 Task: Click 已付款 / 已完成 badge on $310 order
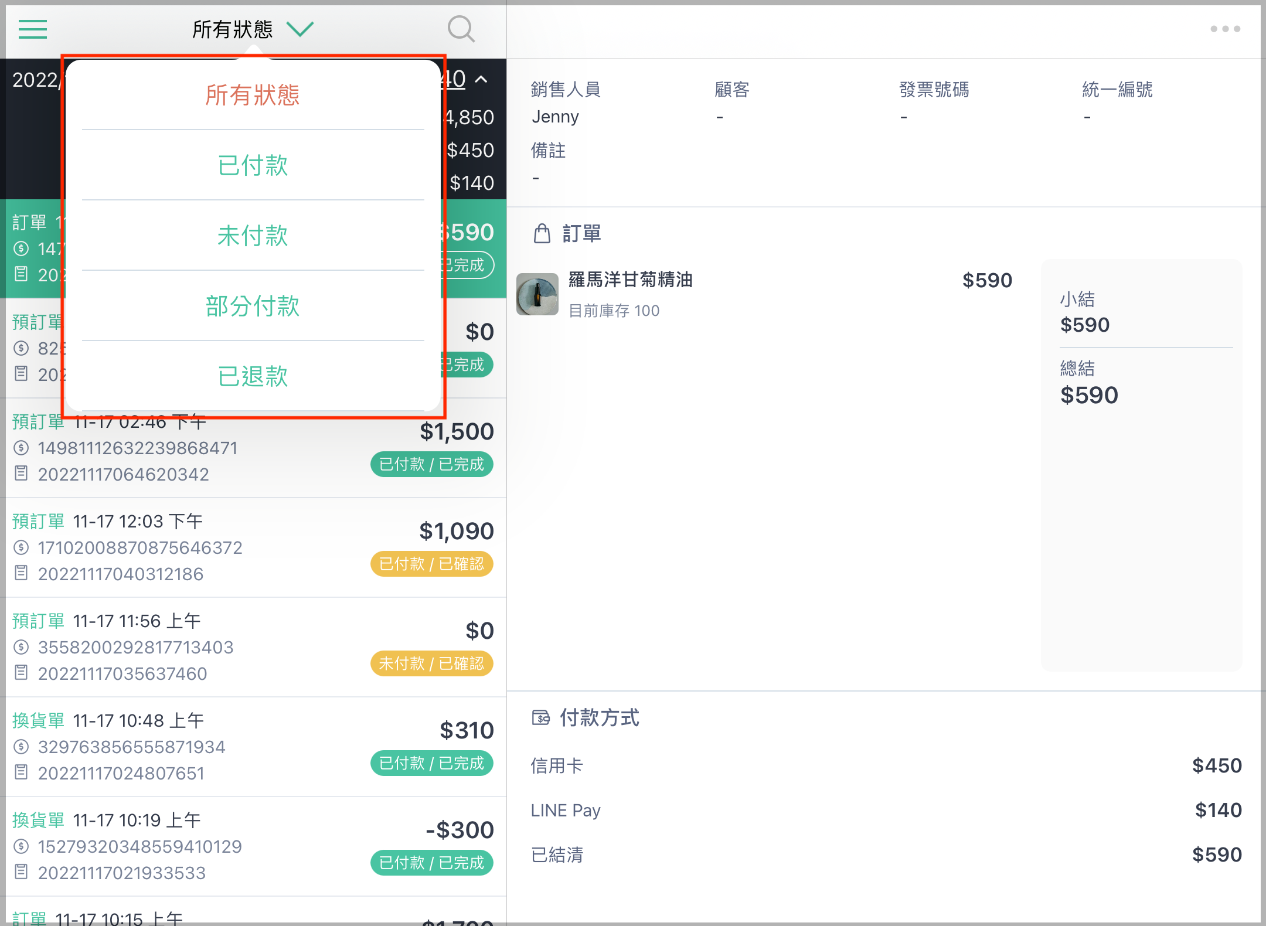tap(432, 763)
